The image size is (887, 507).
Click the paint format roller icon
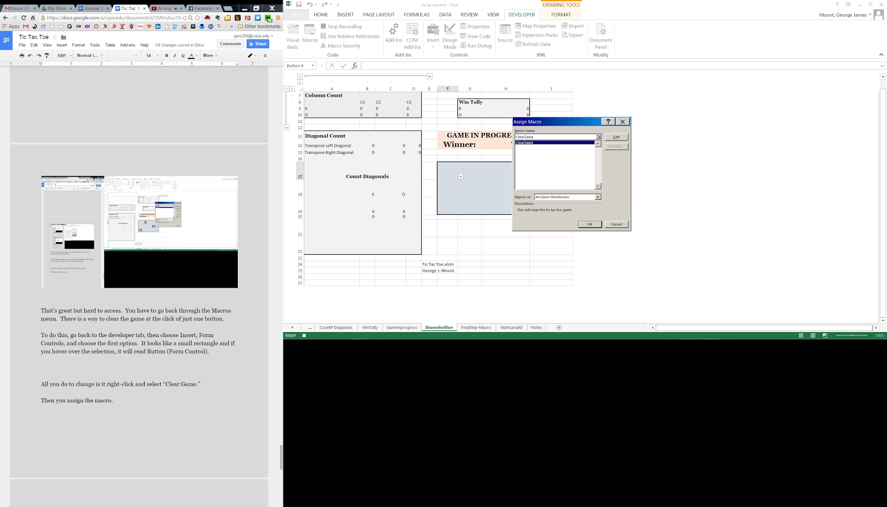47,55
